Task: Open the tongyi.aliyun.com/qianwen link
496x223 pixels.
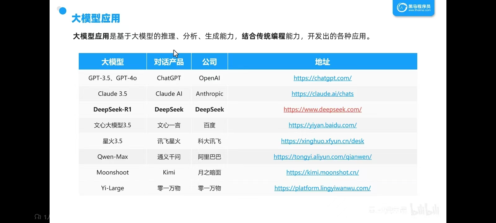Action: coord(322,157)
